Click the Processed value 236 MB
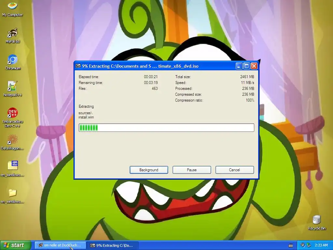 248,89
